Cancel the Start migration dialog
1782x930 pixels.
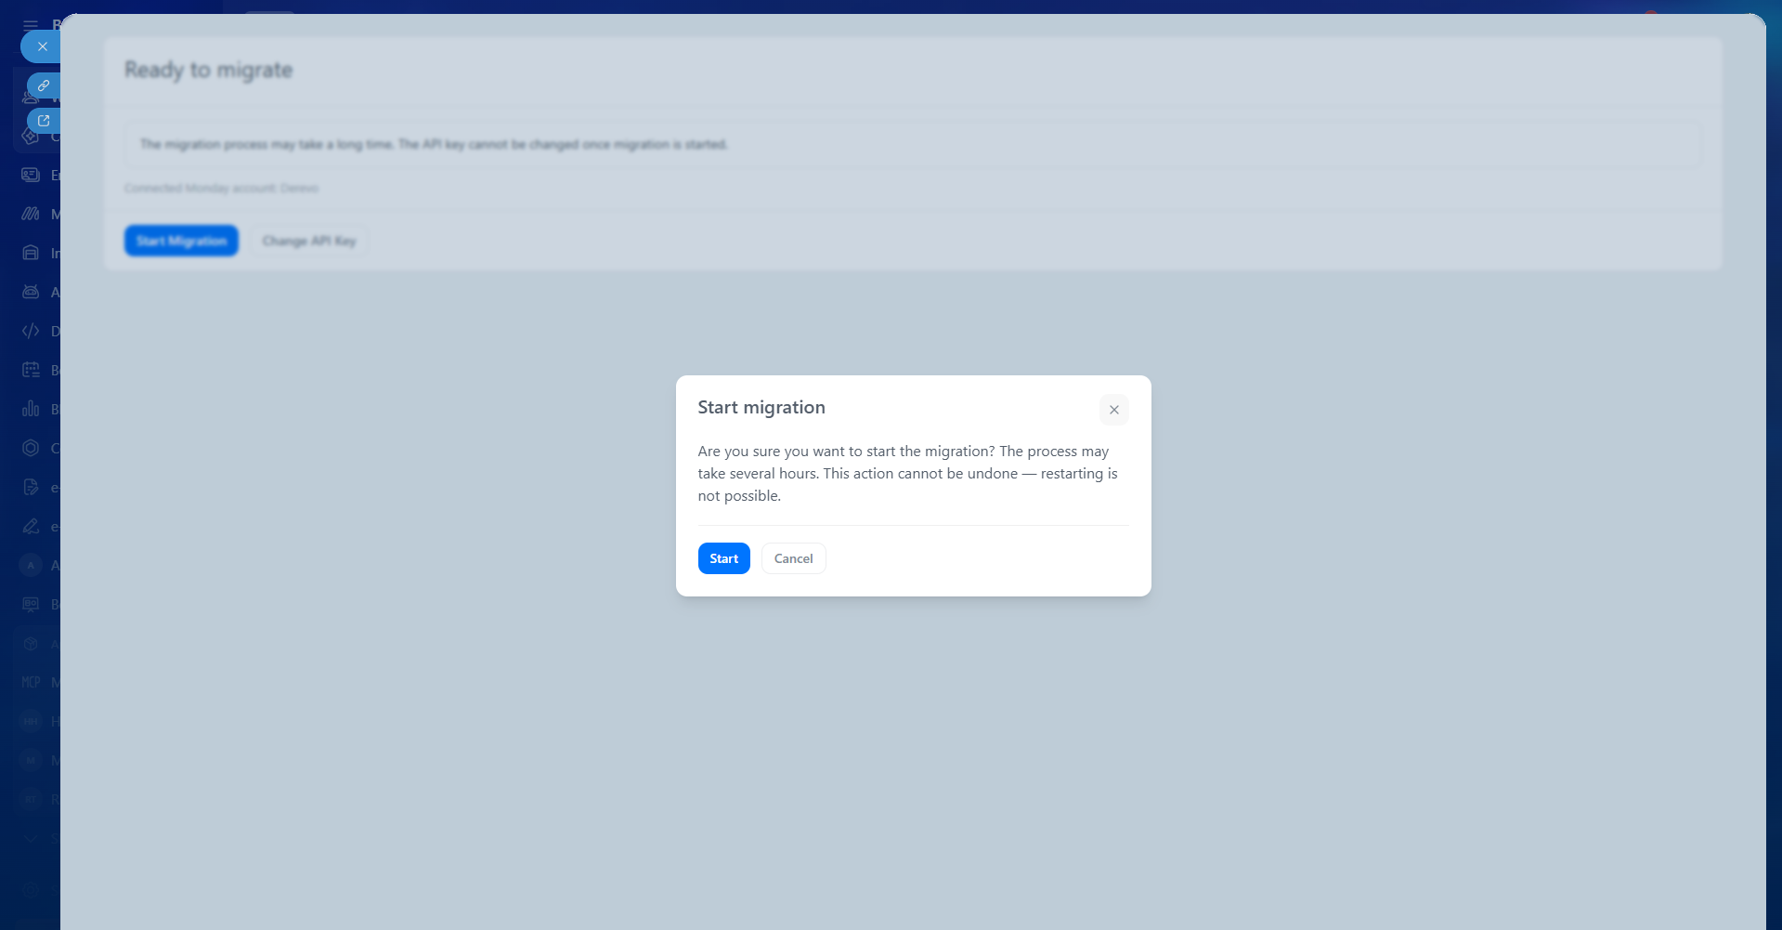[793, 558]
